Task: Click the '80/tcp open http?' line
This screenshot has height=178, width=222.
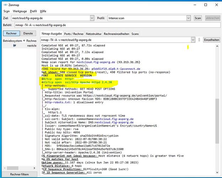Action: point(57,79)
